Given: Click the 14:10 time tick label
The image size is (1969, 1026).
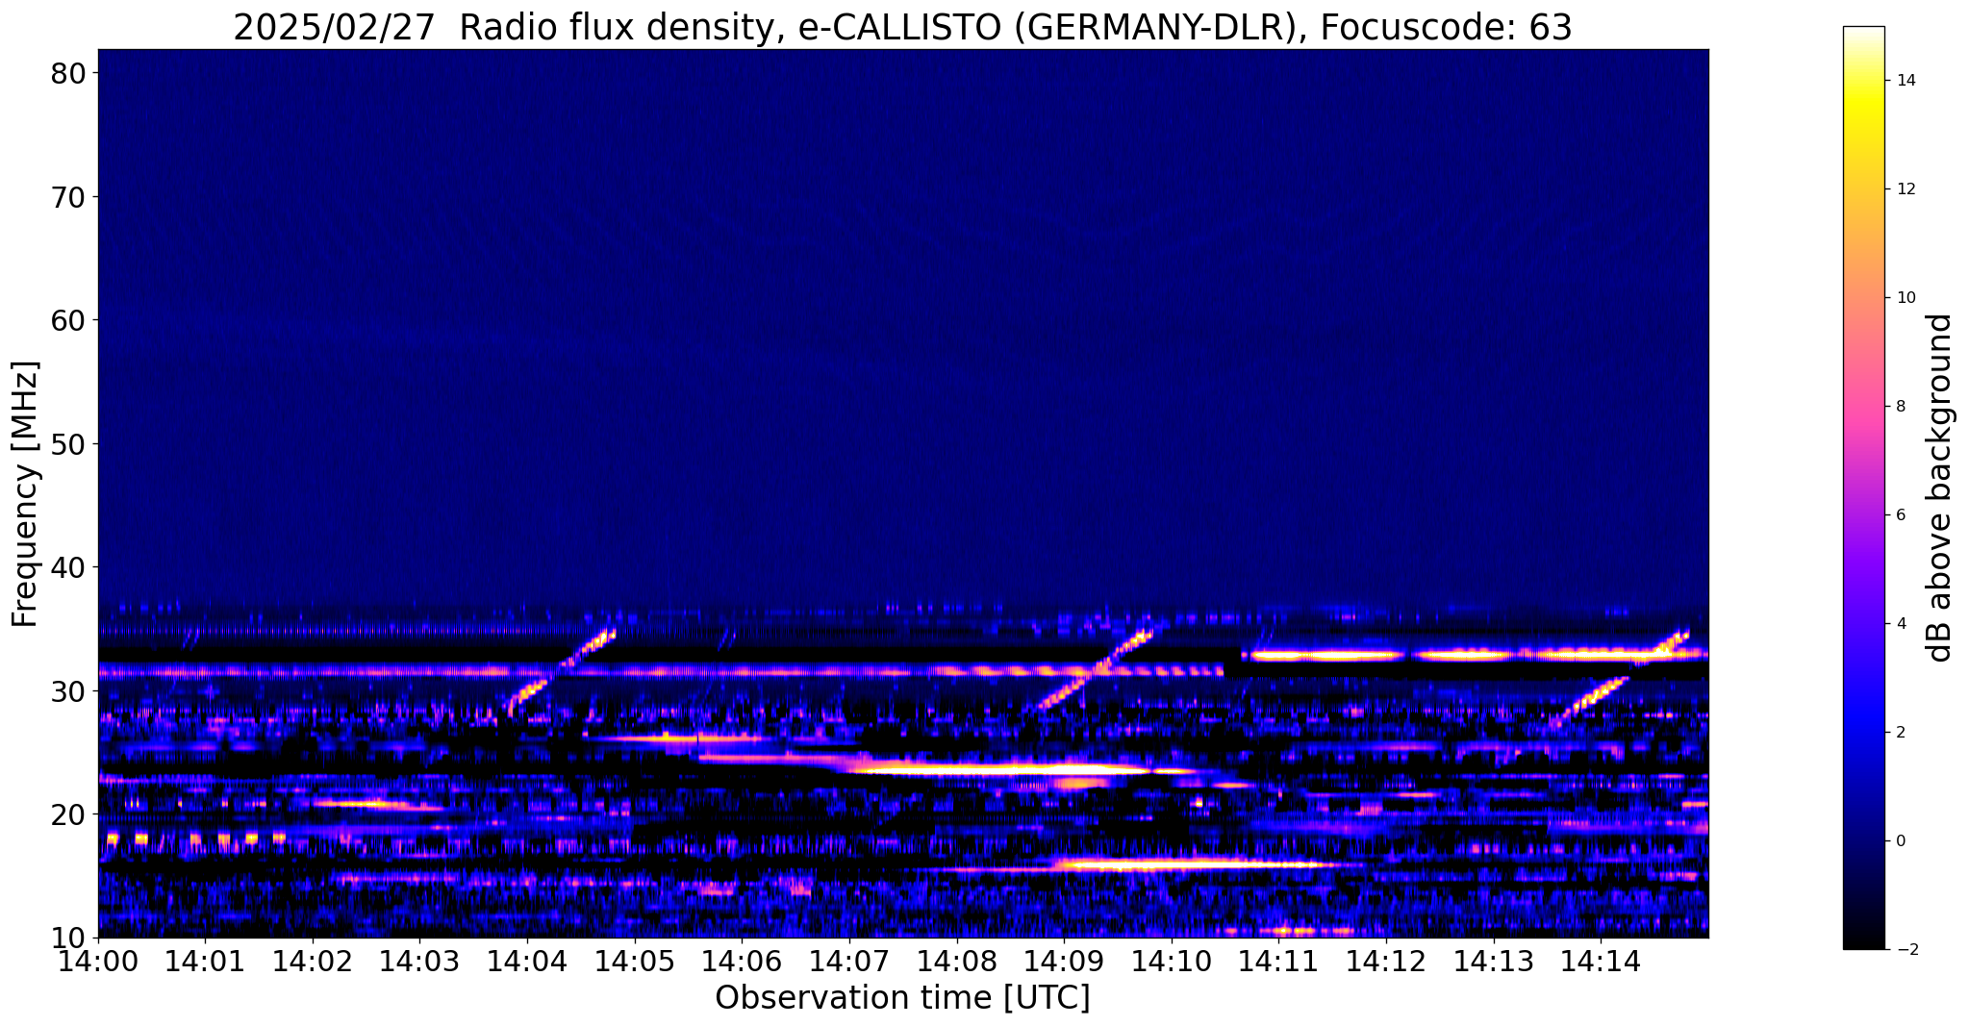Looking at the screenshot, I should [1172, 962].
